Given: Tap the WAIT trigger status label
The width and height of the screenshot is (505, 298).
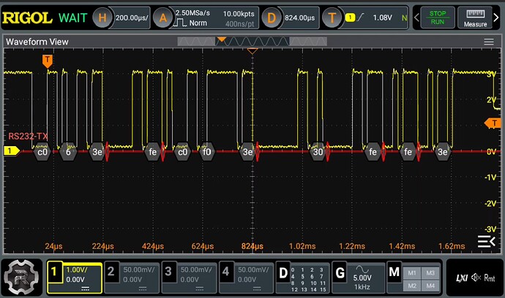Looking at the screenshot, I should (x=72, y=18).
